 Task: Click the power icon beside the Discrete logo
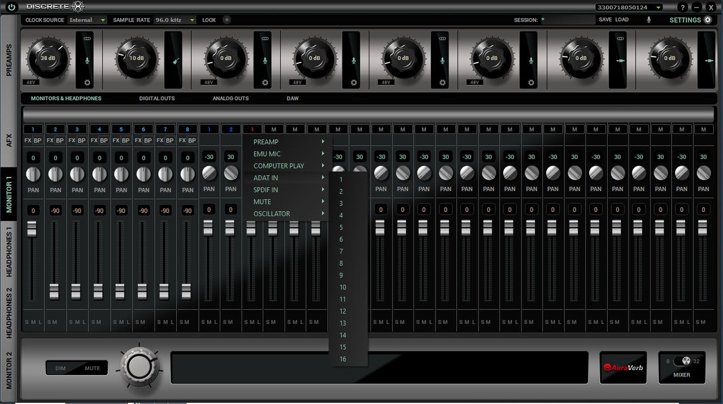(x=12, y=7)
